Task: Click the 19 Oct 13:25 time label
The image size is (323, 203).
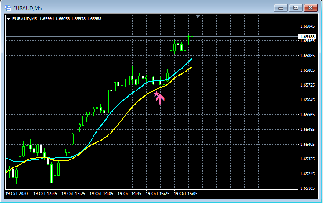Action: pos(73,193)
